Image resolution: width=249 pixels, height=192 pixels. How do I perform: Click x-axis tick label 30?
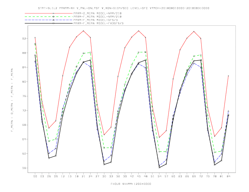(104, 176)
